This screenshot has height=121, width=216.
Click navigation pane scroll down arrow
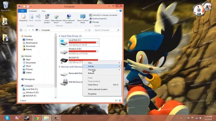pyautogui.click(x=56, y=97)
